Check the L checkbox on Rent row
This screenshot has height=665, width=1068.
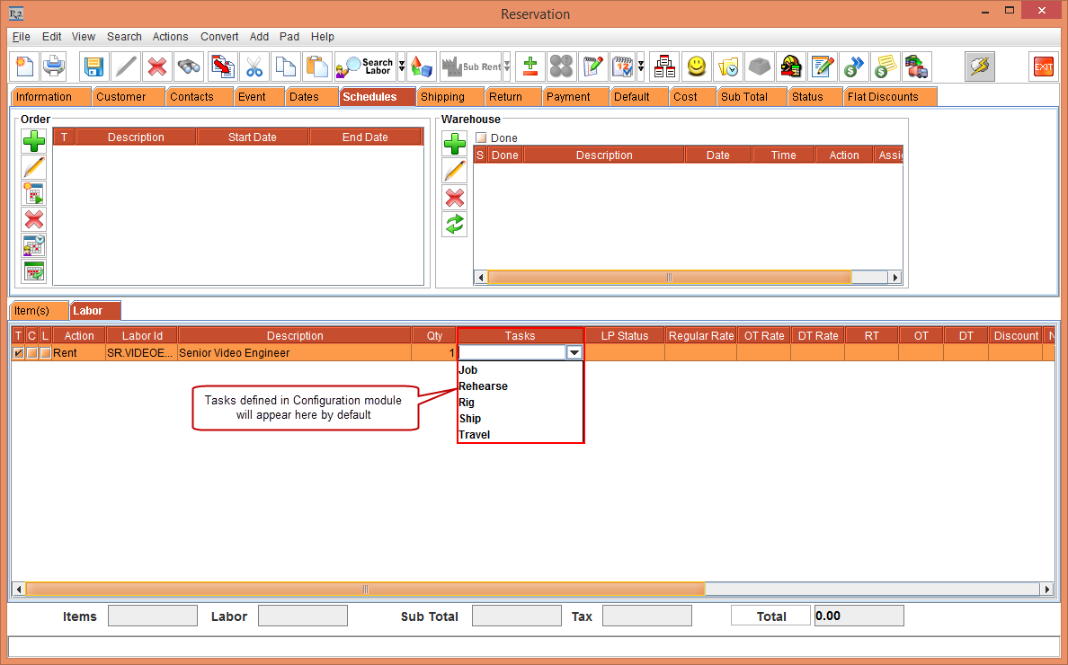pos(45,353)
